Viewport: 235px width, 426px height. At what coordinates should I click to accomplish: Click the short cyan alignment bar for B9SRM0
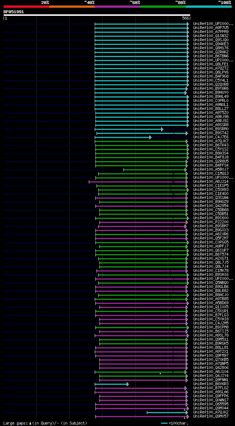tap(129, 129)
